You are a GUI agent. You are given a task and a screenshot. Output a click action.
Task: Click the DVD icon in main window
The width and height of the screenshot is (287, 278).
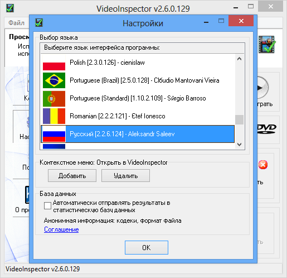pos(267,129)
